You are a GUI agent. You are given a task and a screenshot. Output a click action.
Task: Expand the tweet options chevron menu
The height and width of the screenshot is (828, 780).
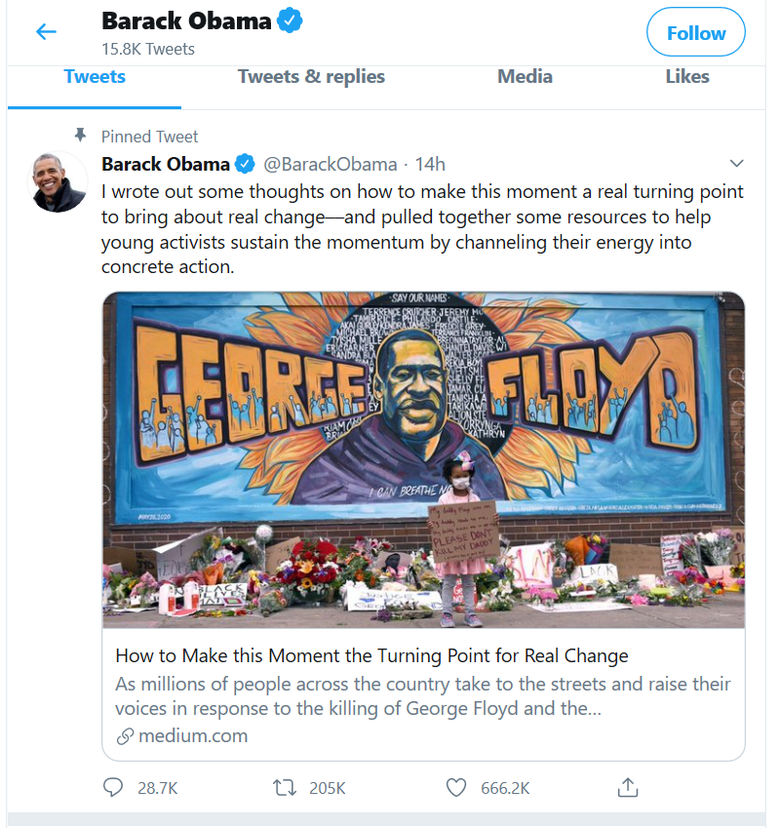click(736, 164)
